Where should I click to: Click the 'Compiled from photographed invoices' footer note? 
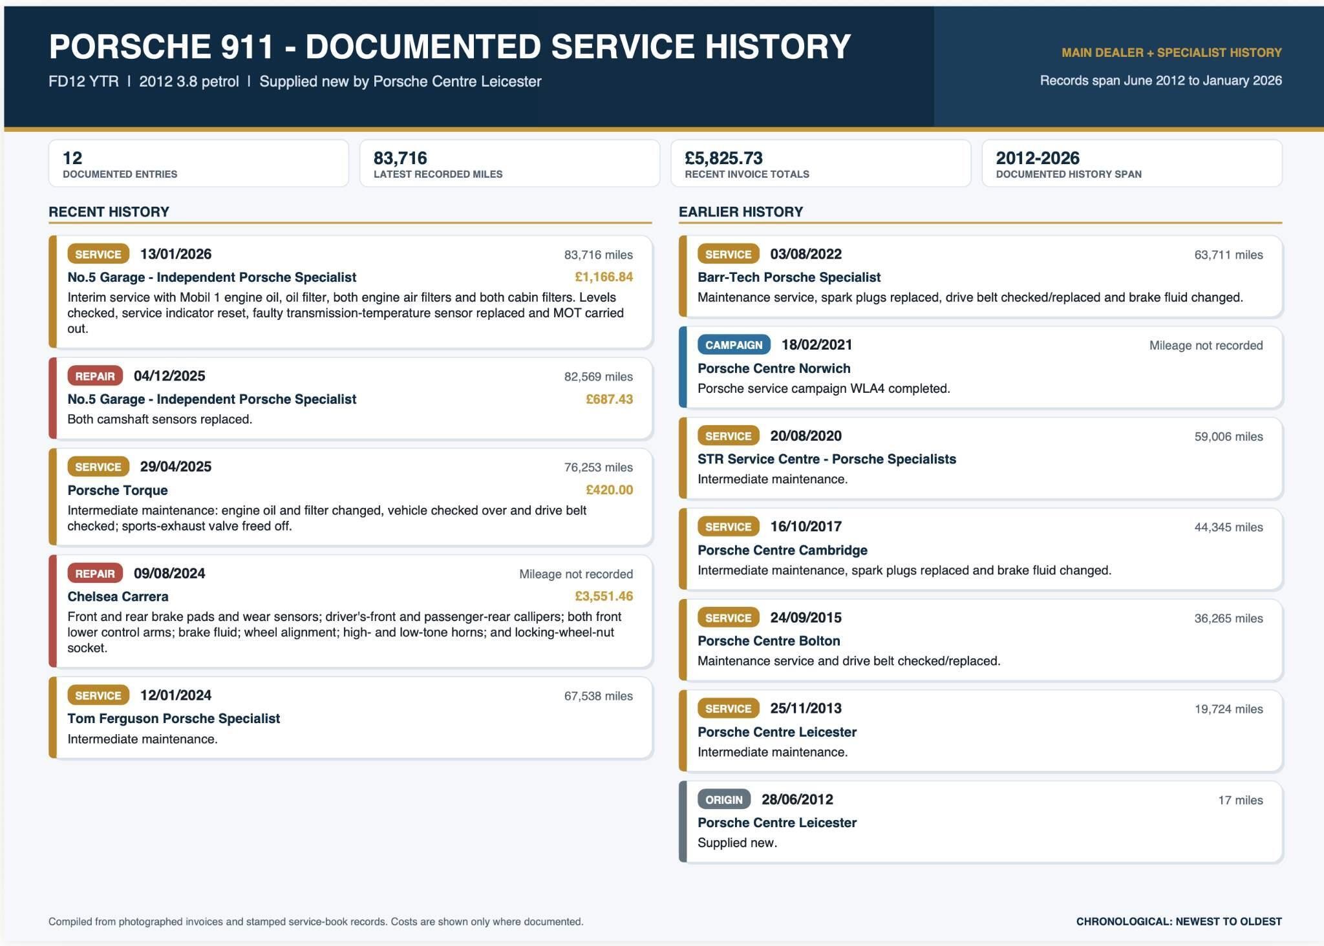click(316, 921)
